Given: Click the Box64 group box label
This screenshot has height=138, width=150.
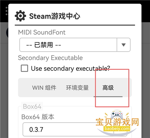Looking at the screenshot, I should [x=32, y=107].
